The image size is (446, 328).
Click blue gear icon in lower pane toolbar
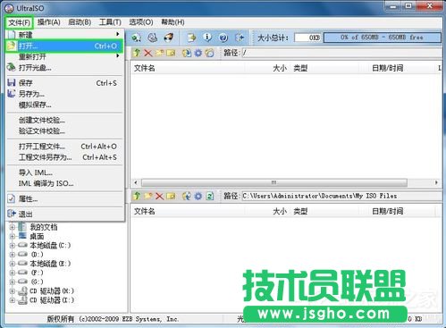[198, 196]
